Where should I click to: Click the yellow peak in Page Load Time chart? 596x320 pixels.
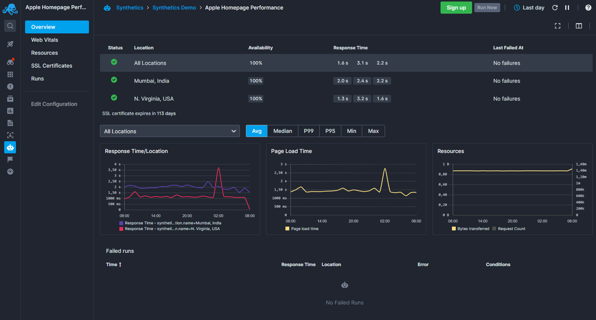tap(385, 169)
